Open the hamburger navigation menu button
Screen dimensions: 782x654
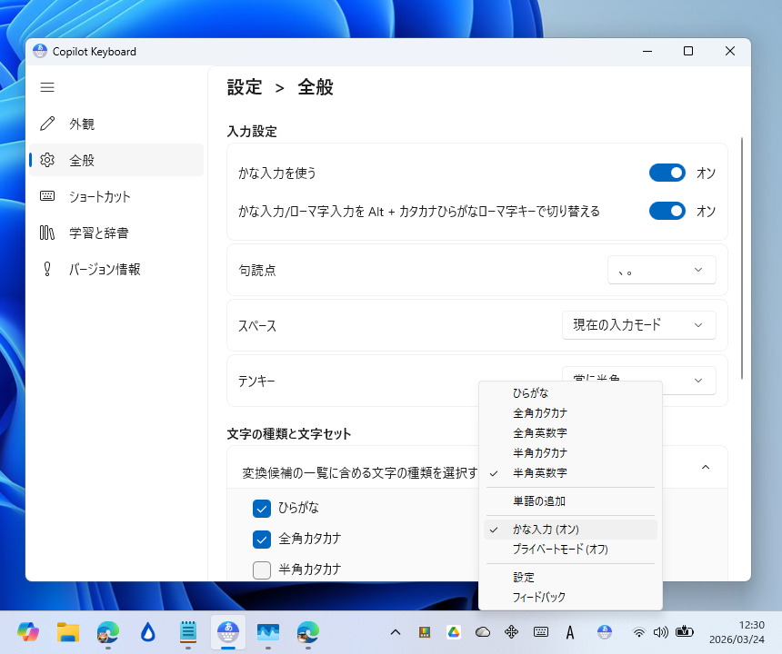pos(47,87)
